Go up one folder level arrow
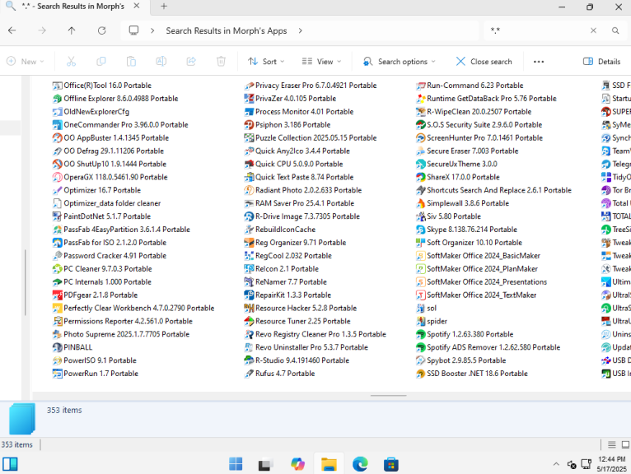This screenshot has width=631, height=474. [72, 30]
